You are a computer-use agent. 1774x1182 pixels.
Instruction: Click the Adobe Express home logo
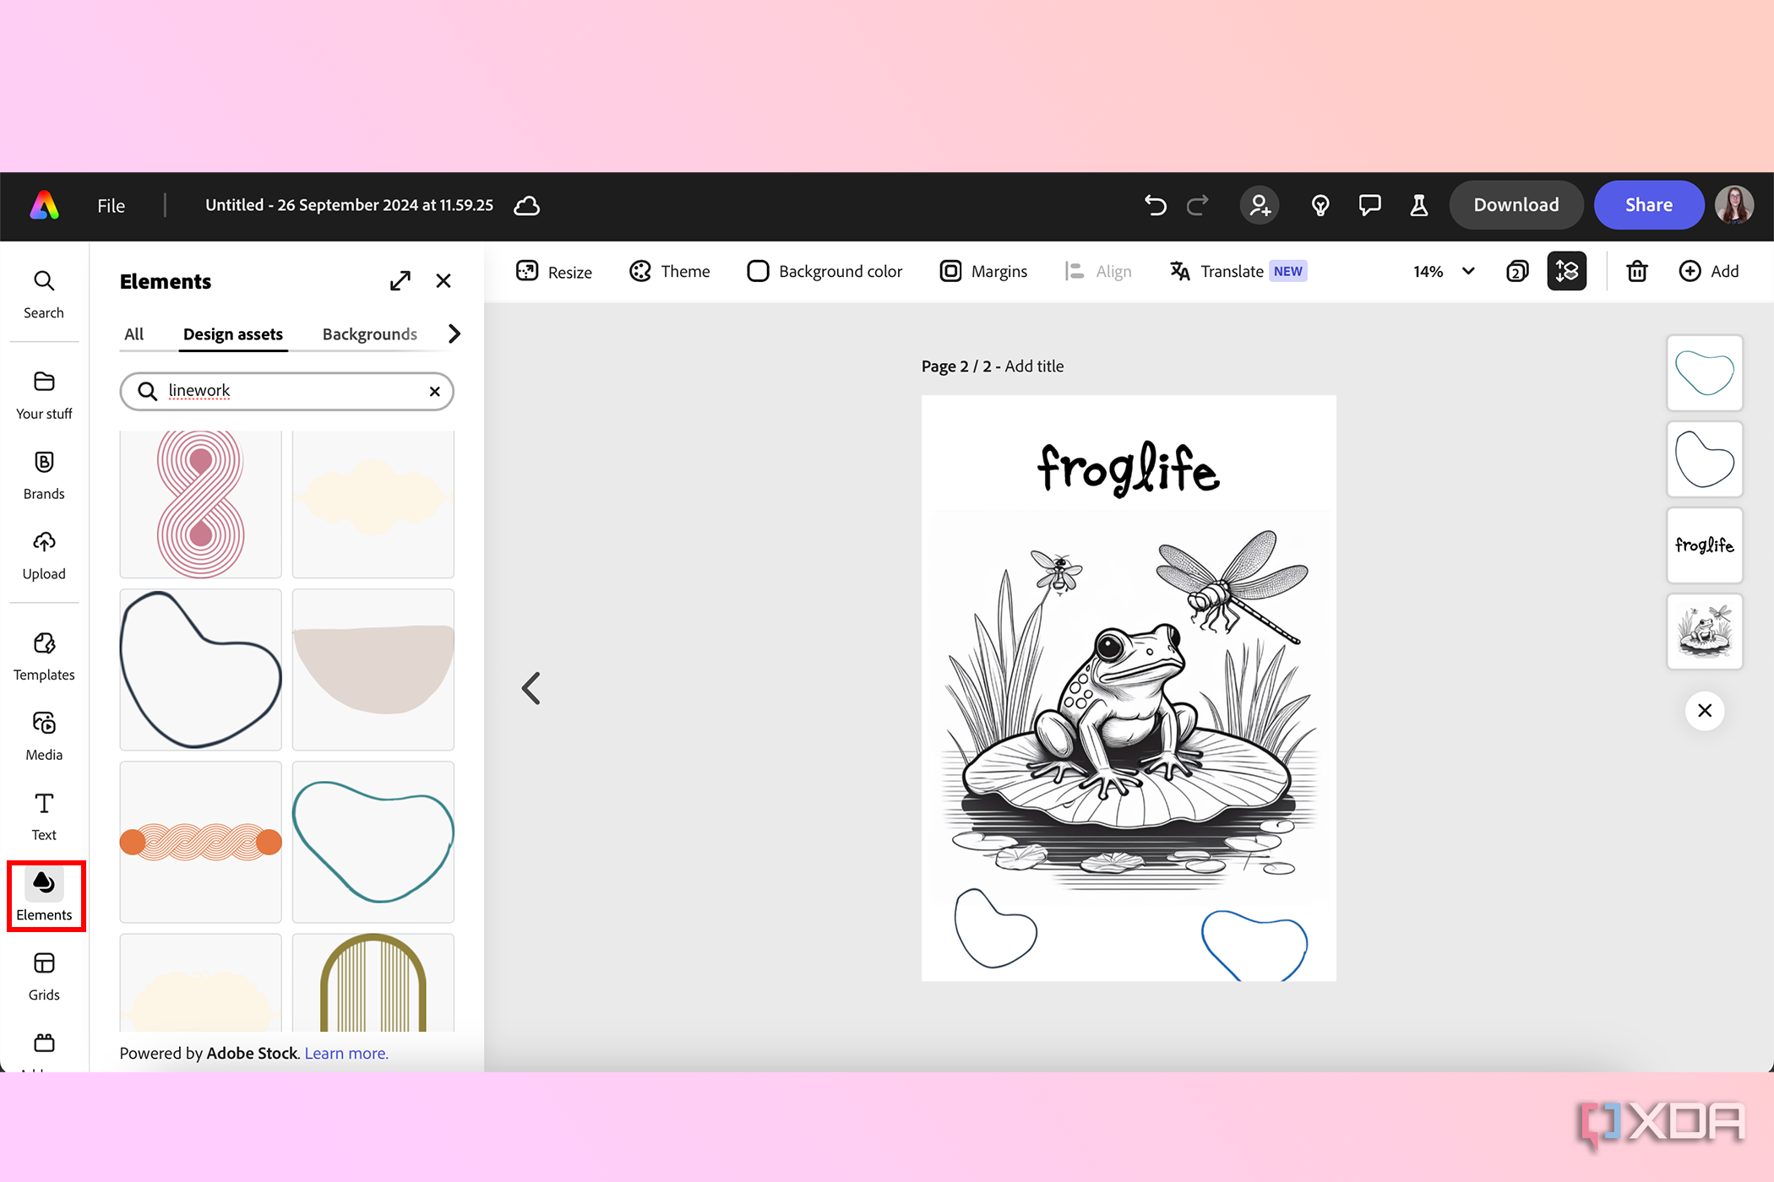(x=45, y=205)
